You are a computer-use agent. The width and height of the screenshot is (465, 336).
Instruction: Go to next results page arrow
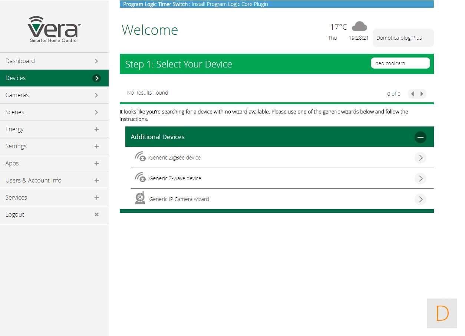422,94
